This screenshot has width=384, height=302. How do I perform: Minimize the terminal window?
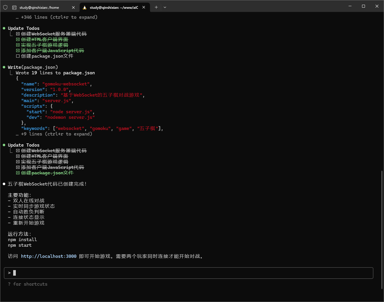350,6
